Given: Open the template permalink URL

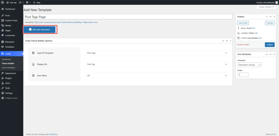Looking at the screenshot, I should [x=66, y=22].
